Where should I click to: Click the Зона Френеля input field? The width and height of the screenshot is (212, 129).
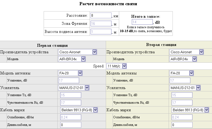pyautogui.click(x=100, y=24)
